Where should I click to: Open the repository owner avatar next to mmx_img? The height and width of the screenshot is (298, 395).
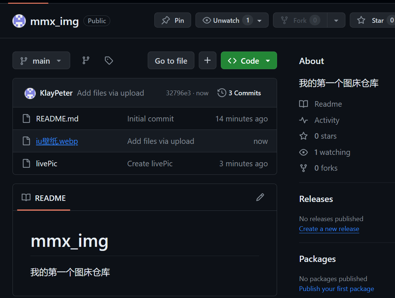19,21
